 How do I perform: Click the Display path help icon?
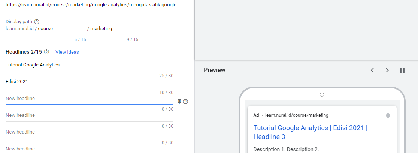click(37, 22)
